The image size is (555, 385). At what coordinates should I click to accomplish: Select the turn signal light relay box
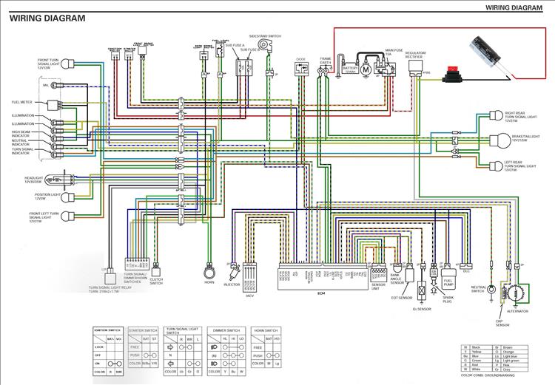(110, 276)
